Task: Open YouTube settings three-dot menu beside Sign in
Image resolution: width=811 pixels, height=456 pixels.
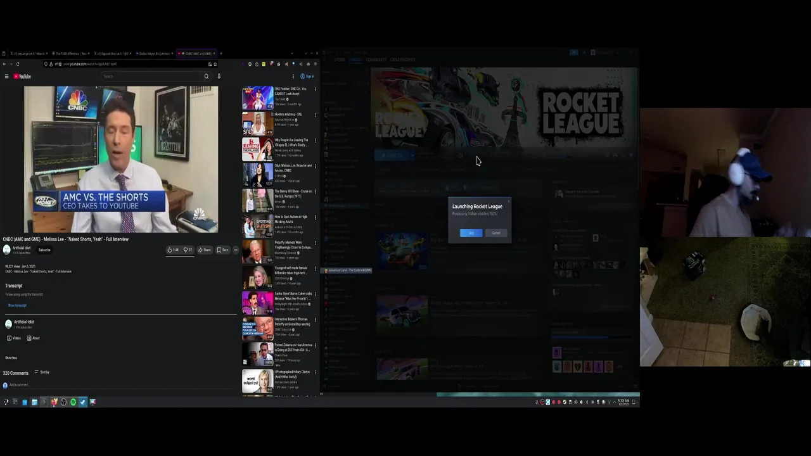Action: coord(293,77)
